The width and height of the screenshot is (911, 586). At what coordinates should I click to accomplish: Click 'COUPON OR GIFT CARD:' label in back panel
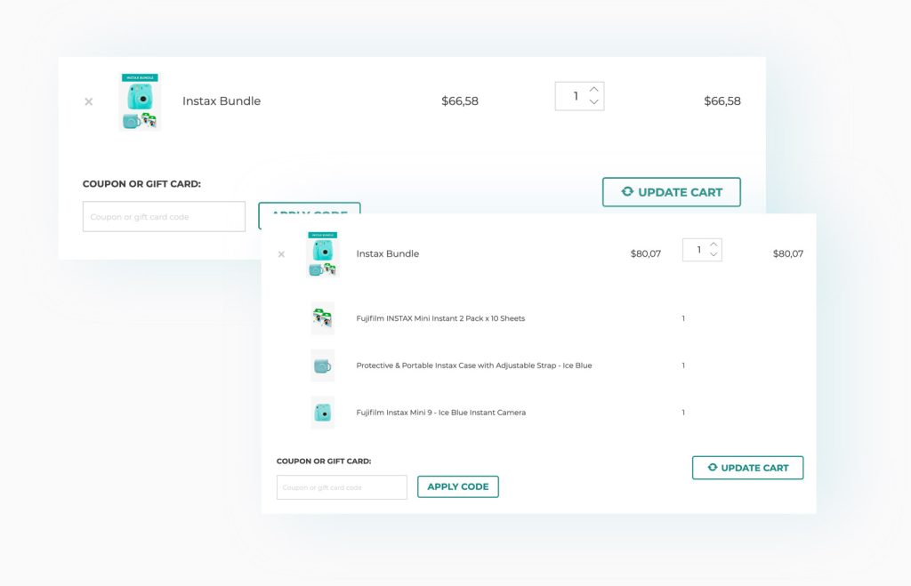click(141, 184)
